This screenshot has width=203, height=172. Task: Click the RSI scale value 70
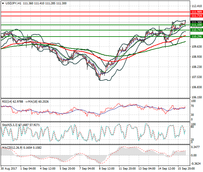click(192, 106)
